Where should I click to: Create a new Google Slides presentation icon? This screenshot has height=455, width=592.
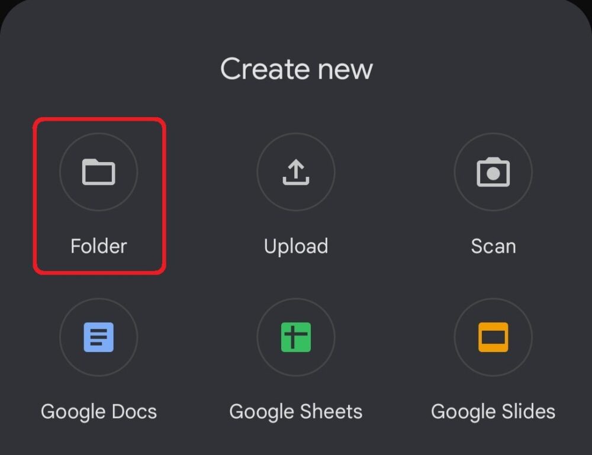493,337
